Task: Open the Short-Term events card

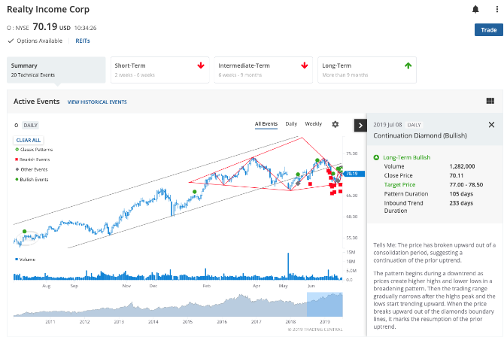Action: 159,70
